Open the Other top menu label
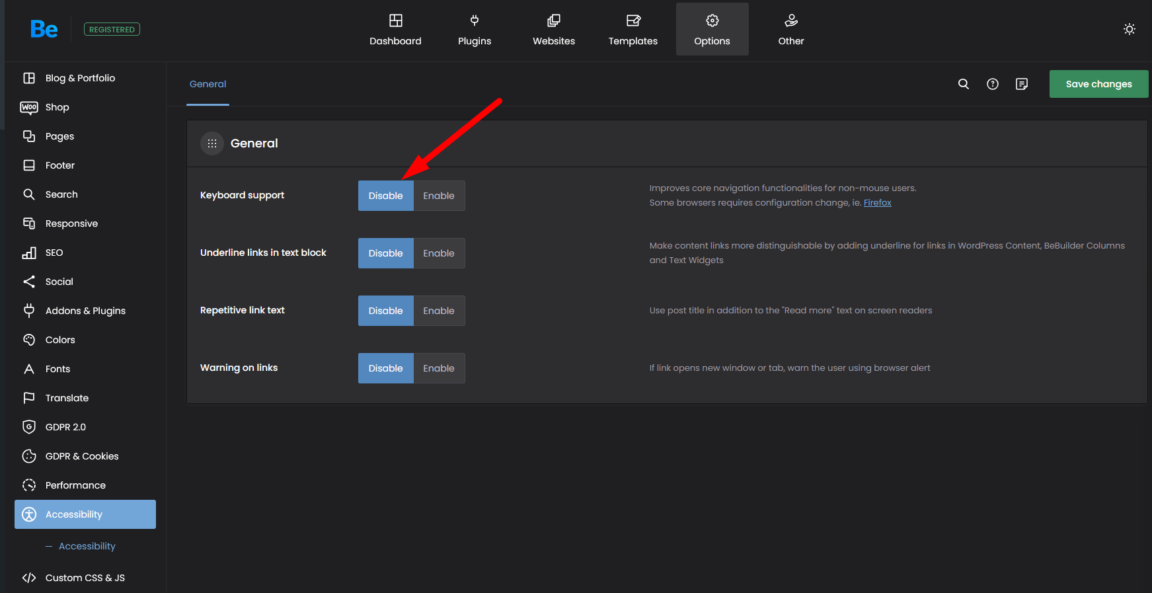Viewport: 1152px width, 593px height. click(x=791, y=41)
